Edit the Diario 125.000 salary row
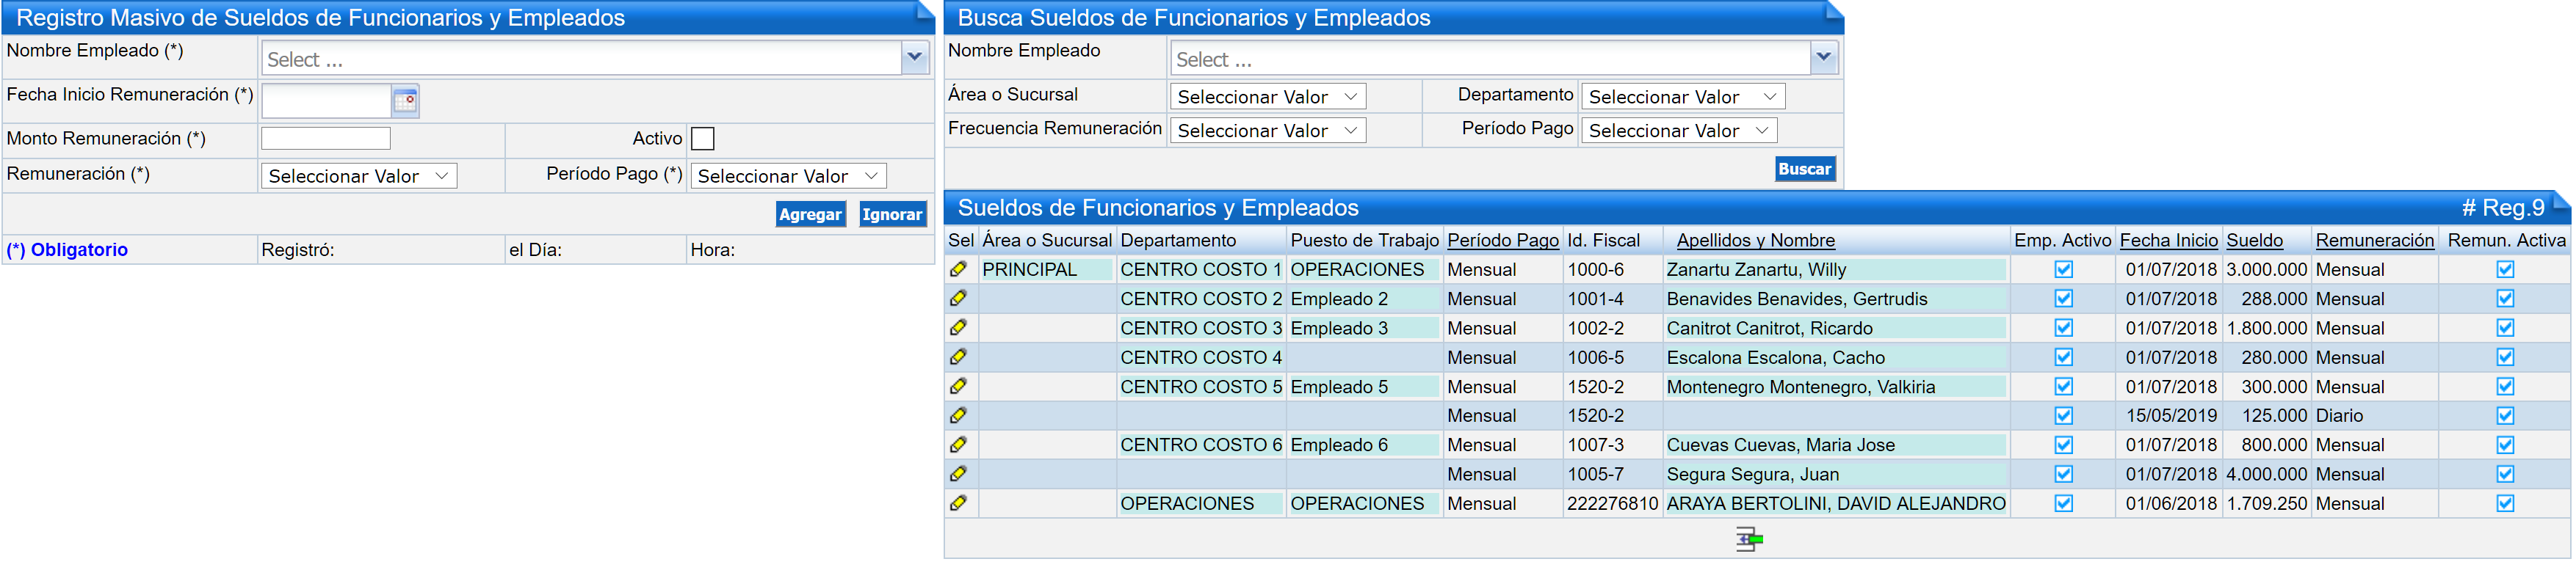This screenshot has height=570, width=2576. click(958, 415)
